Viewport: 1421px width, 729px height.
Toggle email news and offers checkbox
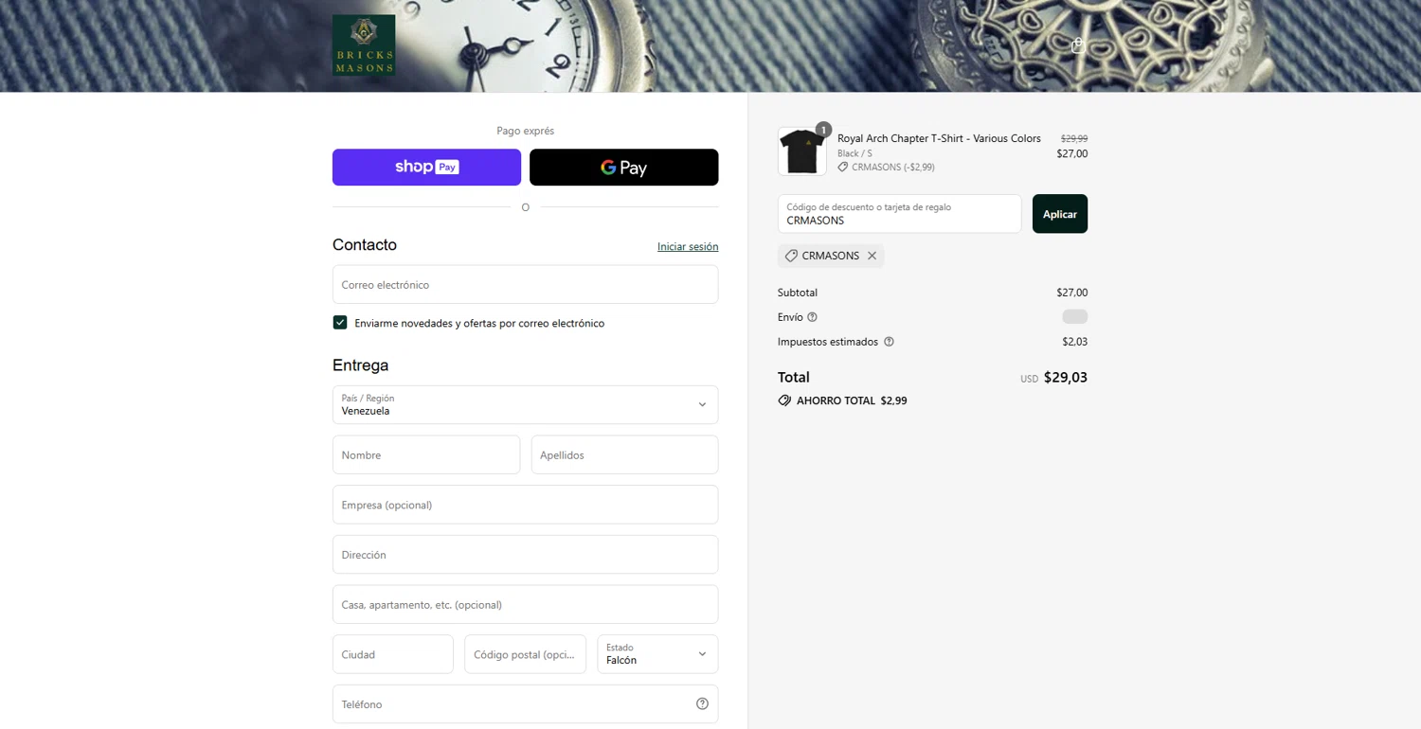click(340, 323)
